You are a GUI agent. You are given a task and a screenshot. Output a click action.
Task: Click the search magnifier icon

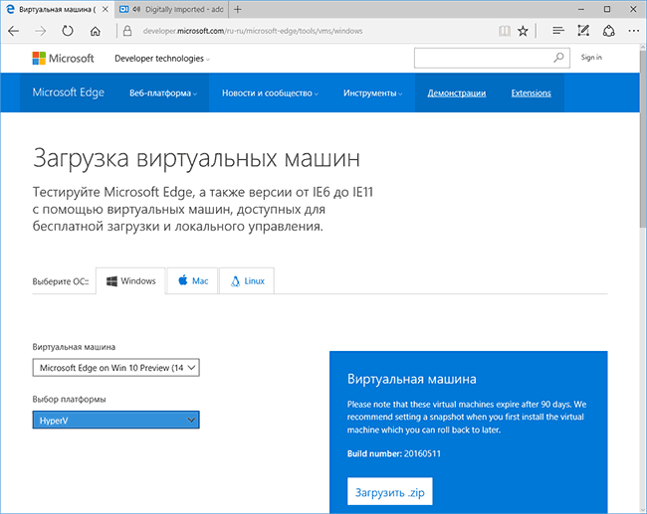click(558, 58)
